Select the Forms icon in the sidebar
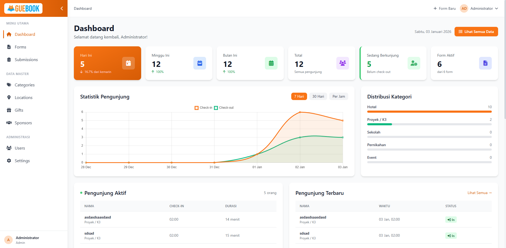The width and height of the screenshot is (506, 248). pos(9,47)
